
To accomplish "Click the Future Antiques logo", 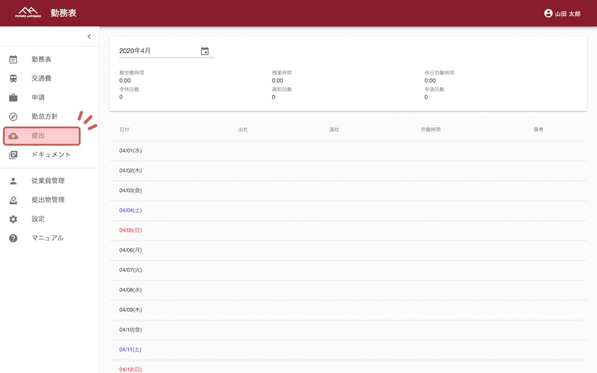I will coord(28,13).
